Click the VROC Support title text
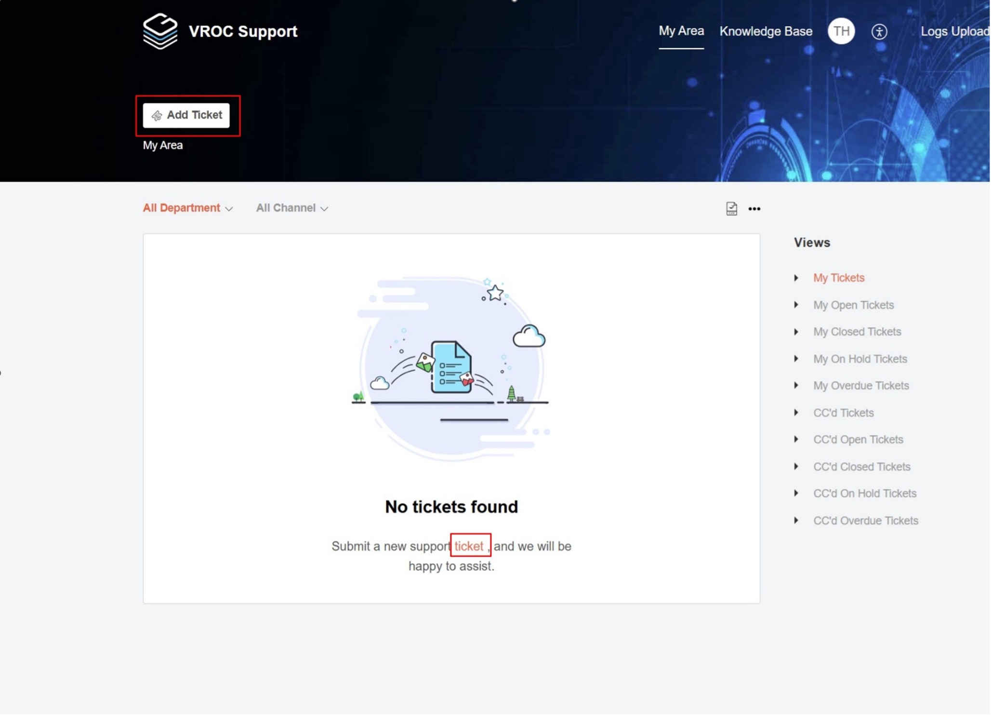 click(x=243, y=31)
